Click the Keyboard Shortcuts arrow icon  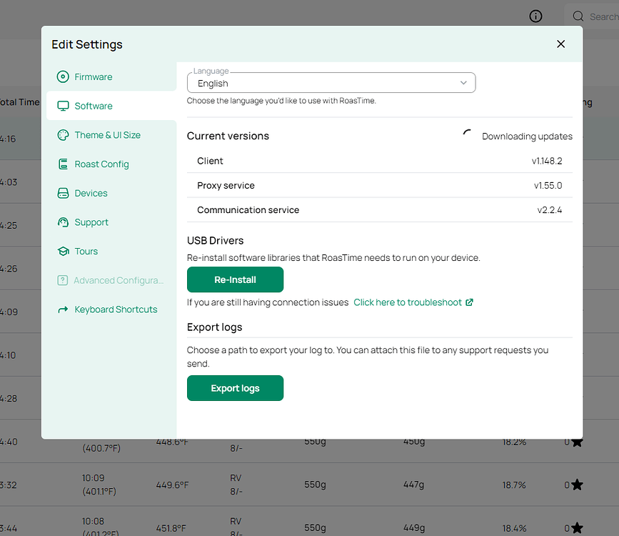click(x=63, y=309)
